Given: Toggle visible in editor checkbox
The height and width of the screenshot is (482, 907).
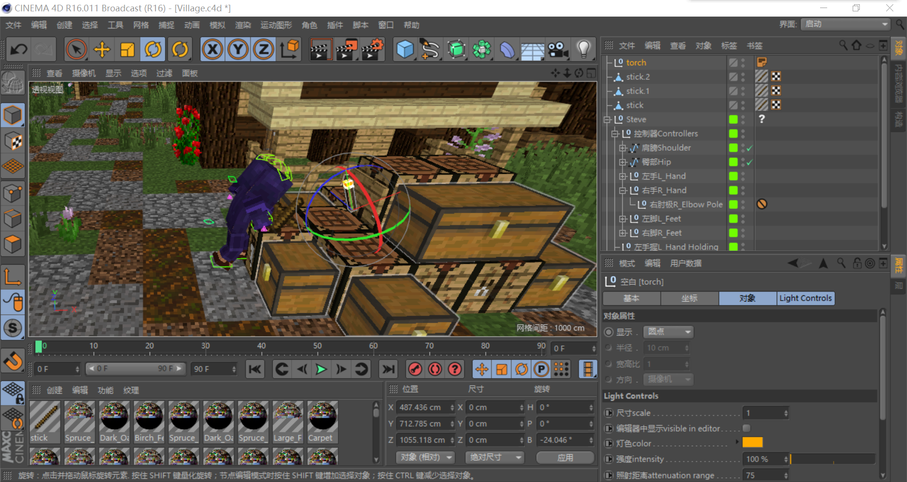Looking at the screenshot, I should click(746, 428).
